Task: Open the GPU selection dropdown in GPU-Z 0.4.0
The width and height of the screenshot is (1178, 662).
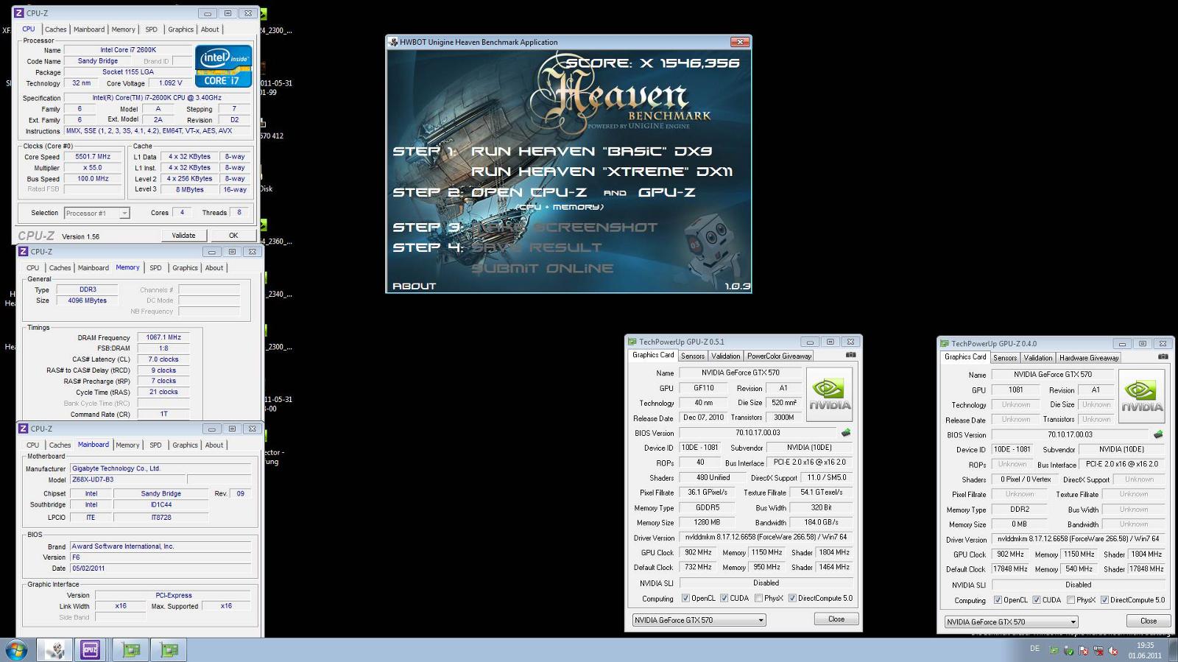Action: [x=1011, y=621]
